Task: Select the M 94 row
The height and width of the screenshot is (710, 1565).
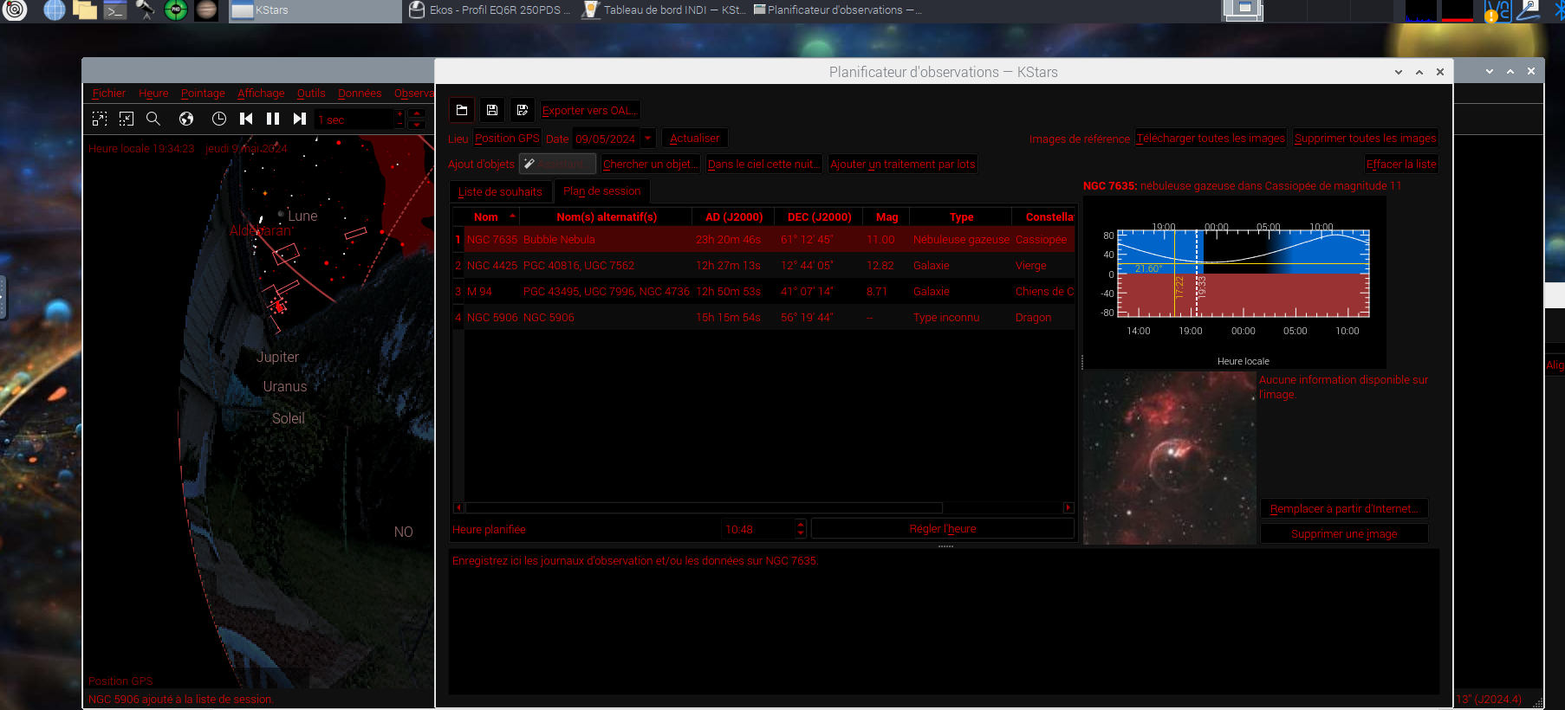Action: [763, 291]
